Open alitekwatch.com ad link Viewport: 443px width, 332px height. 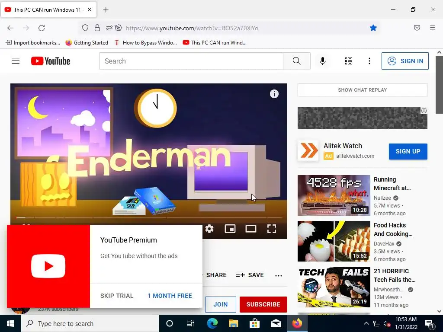[355, 156]
